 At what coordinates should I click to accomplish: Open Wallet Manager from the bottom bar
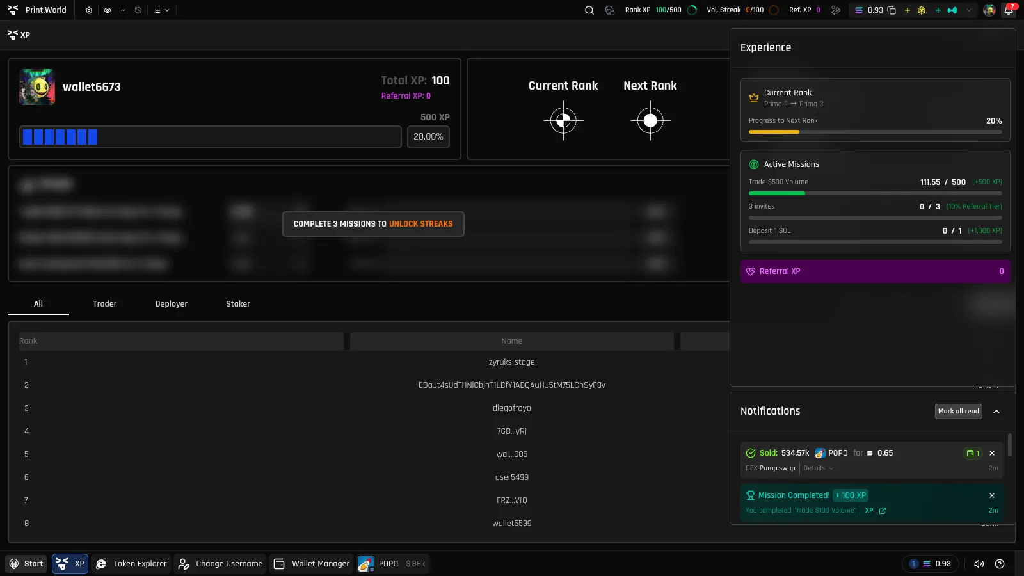pos(312,564)
